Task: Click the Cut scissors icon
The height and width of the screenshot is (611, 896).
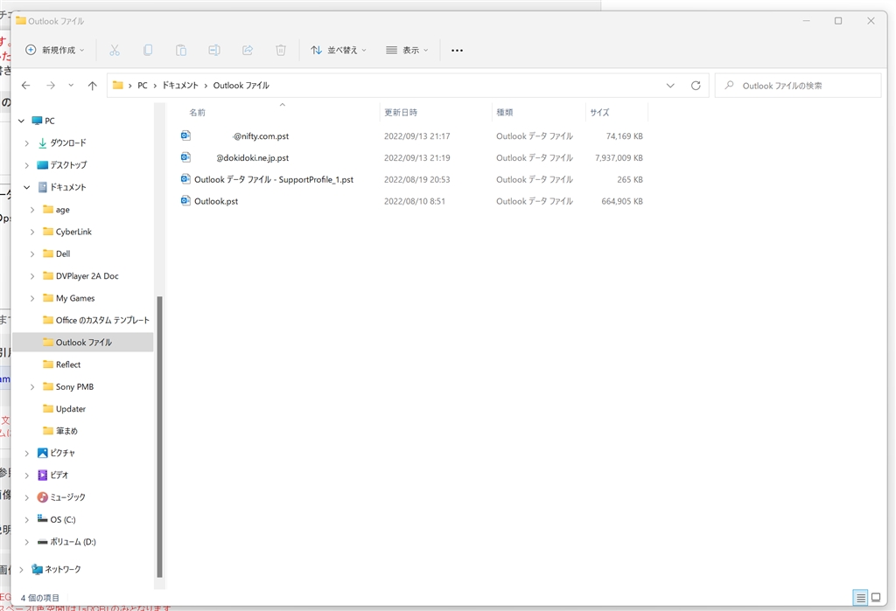Action: tap(115, 50)
